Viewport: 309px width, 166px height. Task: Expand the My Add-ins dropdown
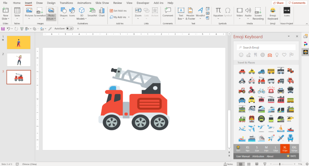tap(129, 17)
